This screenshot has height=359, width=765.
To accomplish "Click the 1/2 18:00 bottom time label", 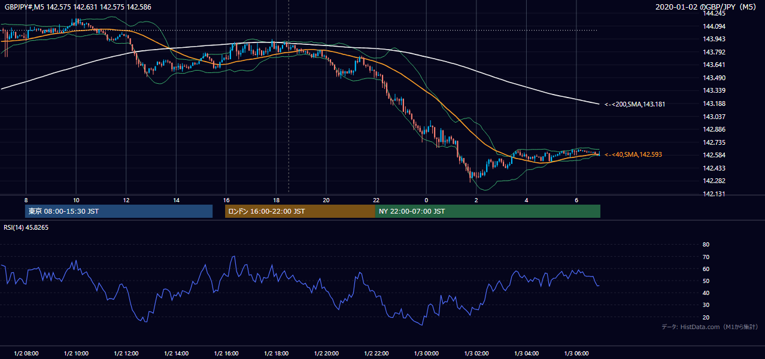I will (x=276, y=354).
